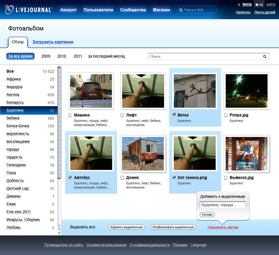Viewport: 279px width, 255px height.
Task: Switch to the Загрузить картинки tab
Action: pyautogui.click(x=53, y=42)
